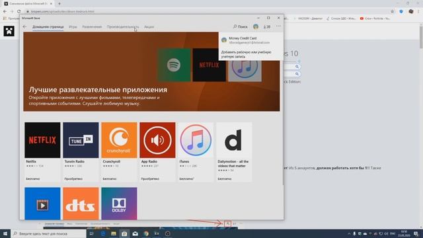Open downloads and updates (38) icon
The width and height of the screenshot is (423, 238).
pos(267,26)
